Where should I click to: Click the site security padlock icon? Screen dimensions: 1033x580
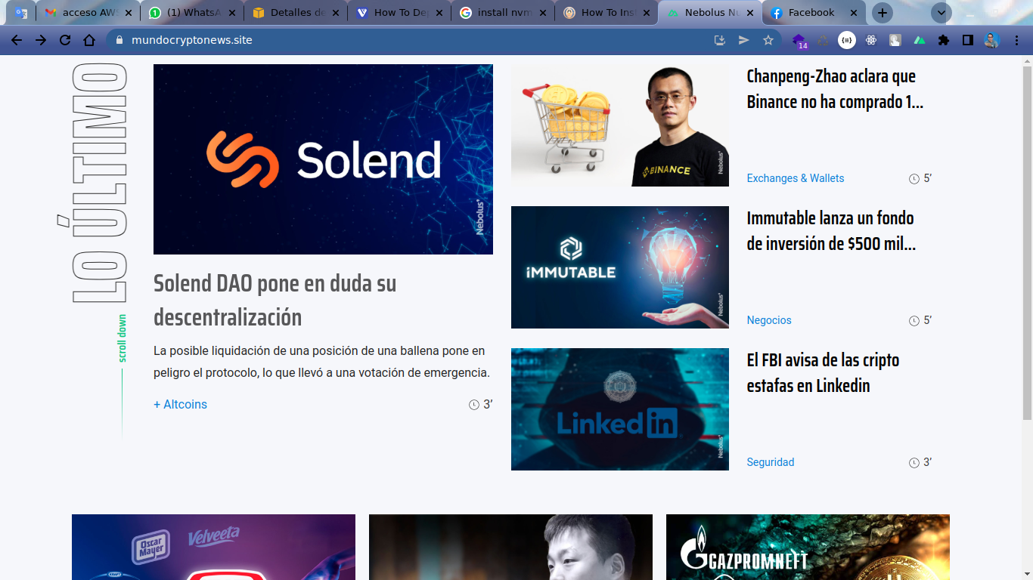[x=120, y=39]
